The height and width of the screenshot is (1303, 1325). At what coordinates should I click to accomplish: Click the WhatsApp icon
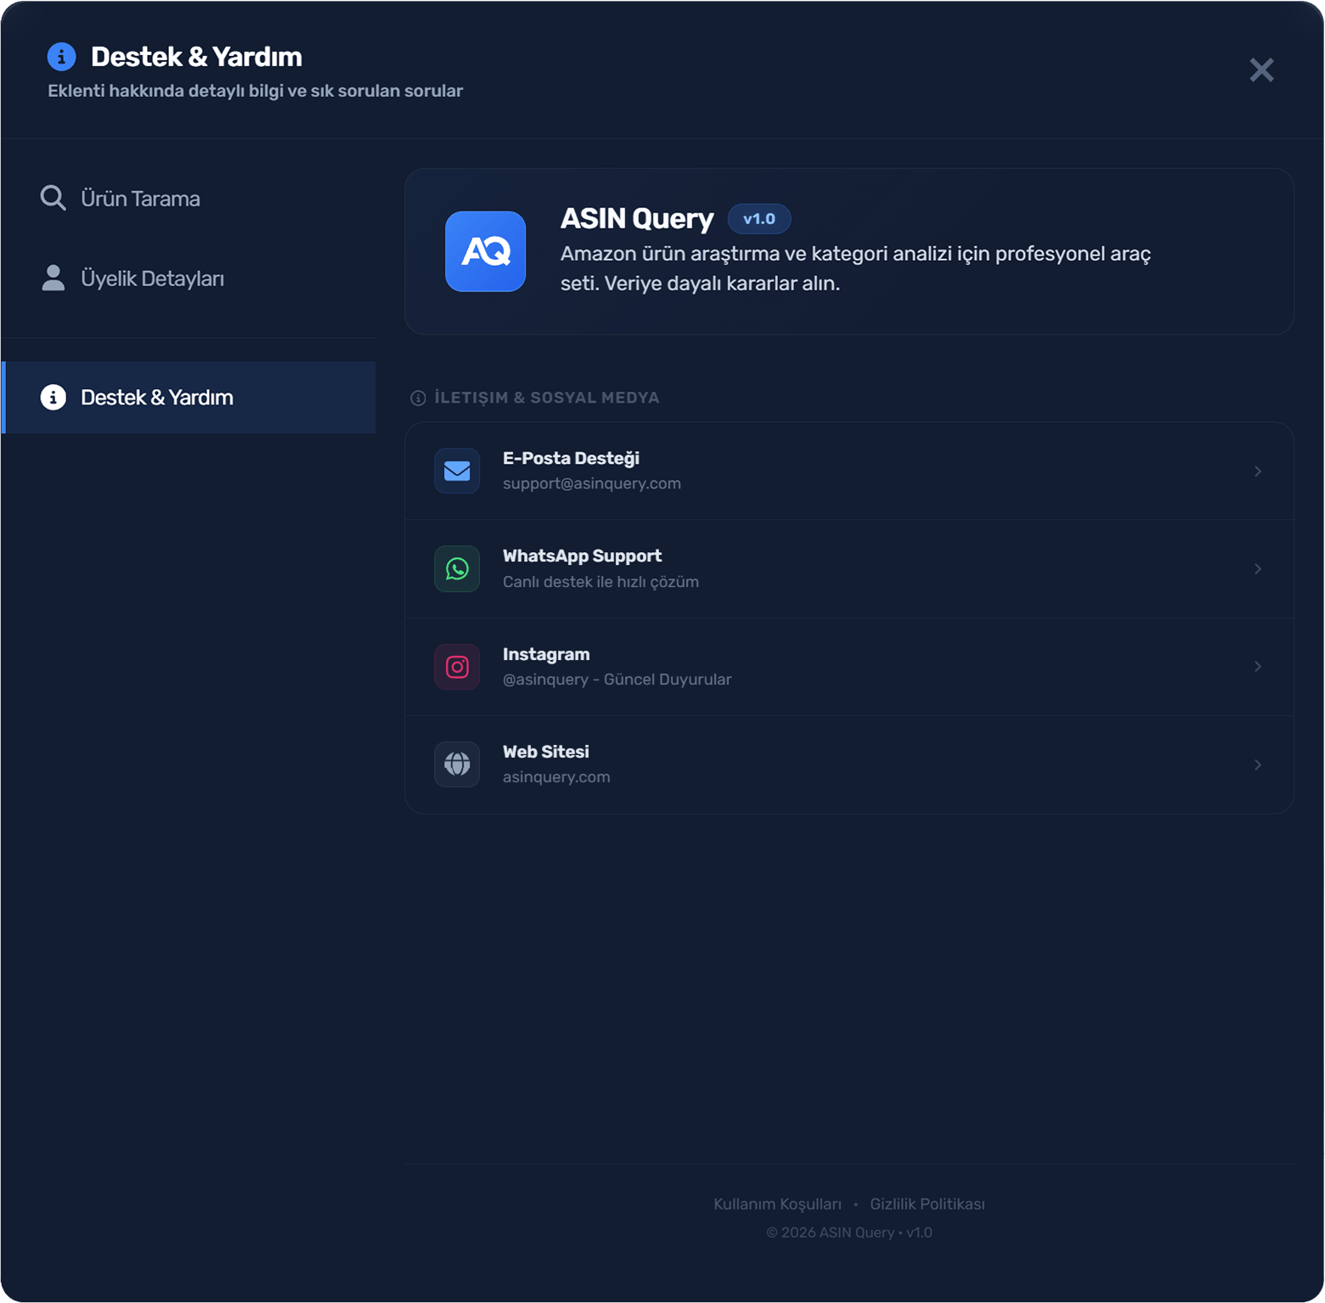[x=457, y=568]
